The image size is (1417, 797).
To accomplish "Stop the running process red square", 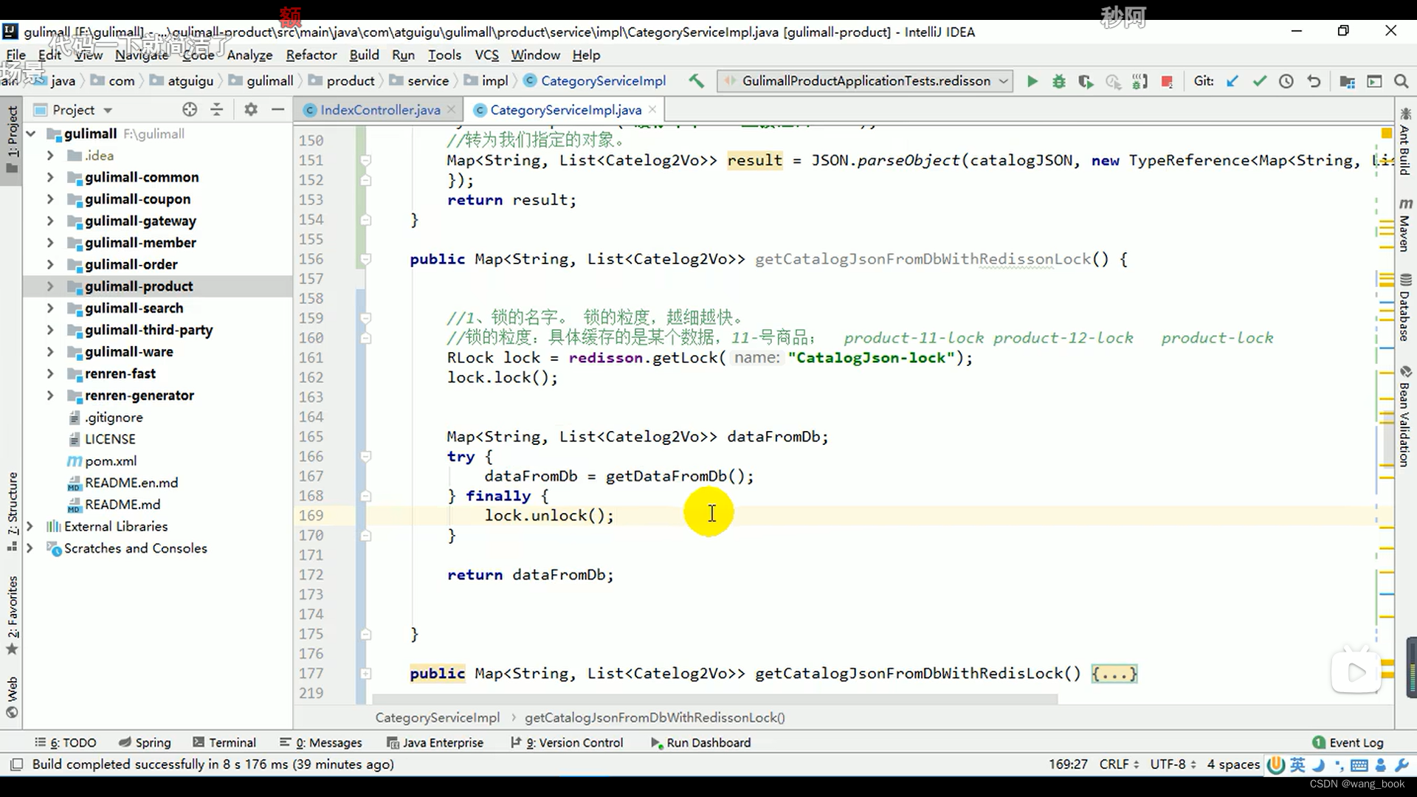I will tap(1167, 81).
